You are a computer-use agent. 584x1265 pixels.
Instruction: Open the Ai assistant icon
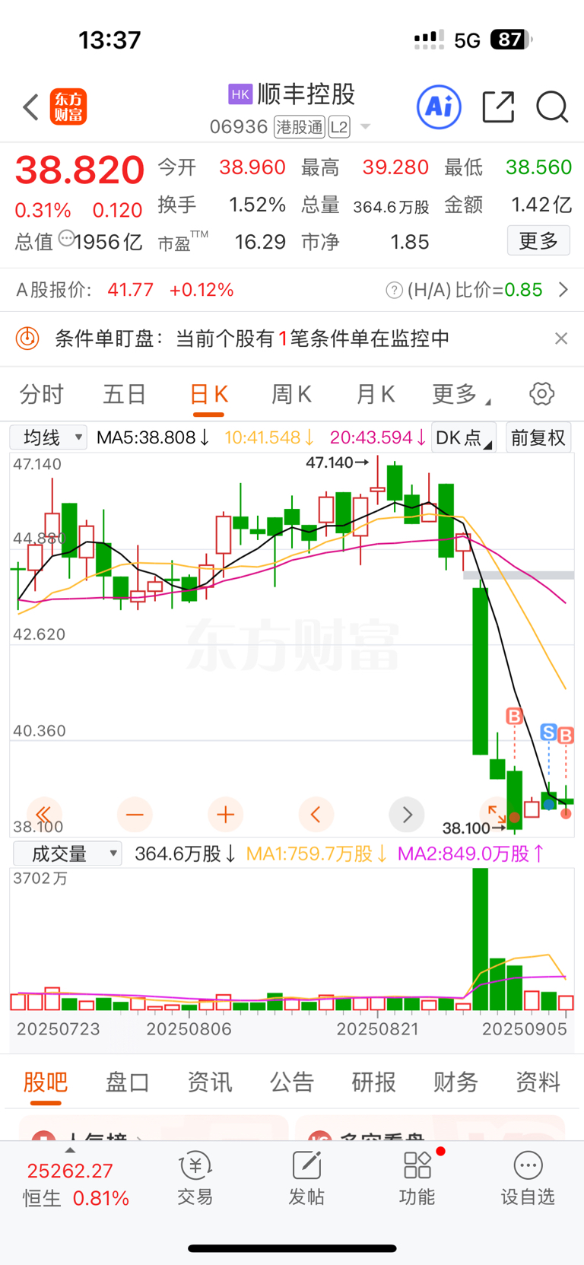click(439, 106)
